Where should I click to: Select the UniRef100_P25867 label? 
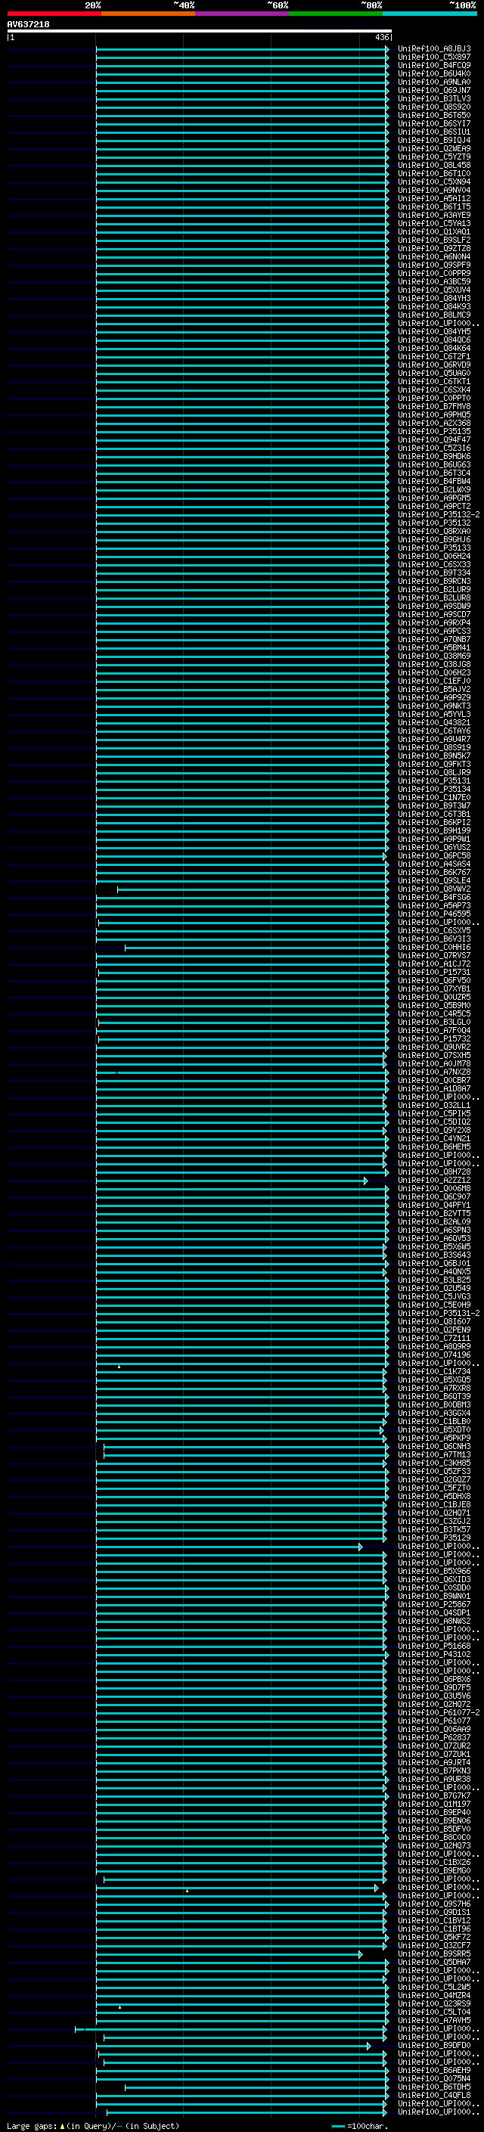pyautogui.click(x=433, y=1604)
